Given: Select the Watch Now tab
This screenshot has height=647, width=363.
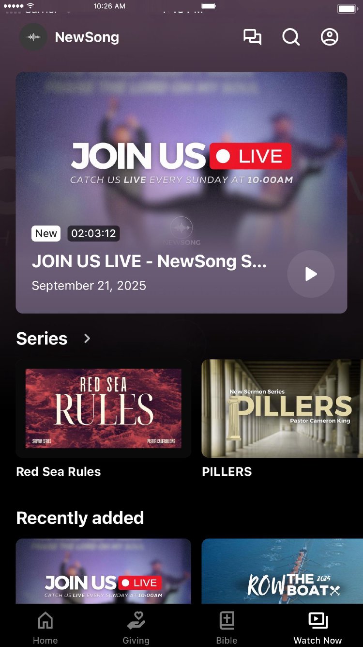Looking at the screenshot, I should click(x=318, y=628).
